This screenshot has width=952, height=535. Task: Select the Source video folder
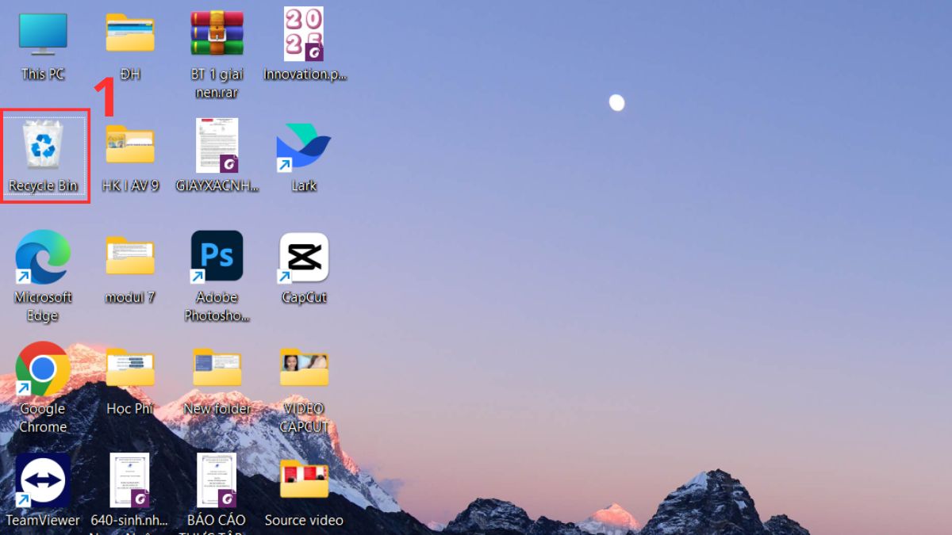[x=304, y=480]
